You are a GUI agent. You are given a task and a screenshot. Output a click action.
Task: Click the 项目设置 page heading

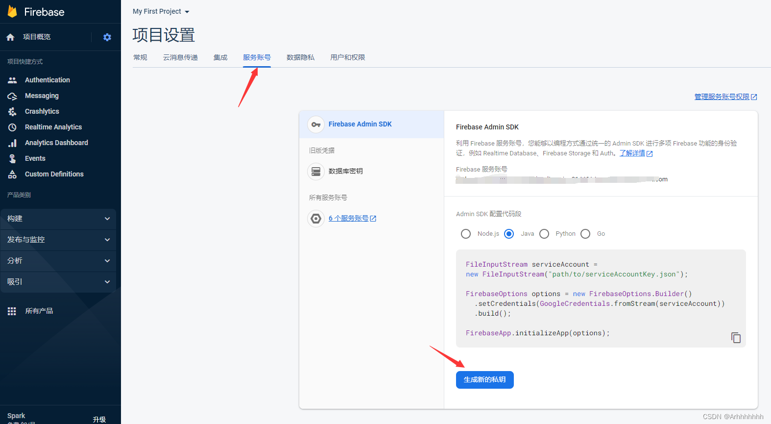(164, 35)
